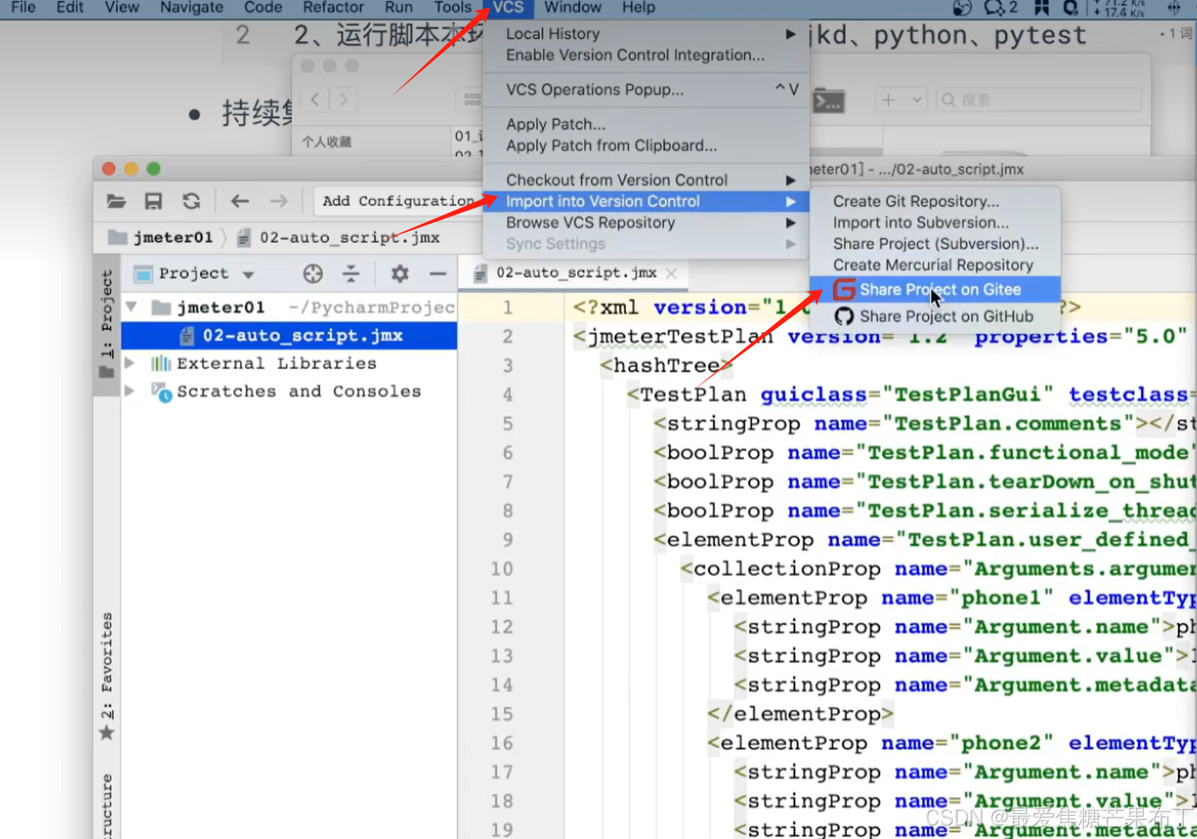
Task: Open the Help menu
Action: pos(638,7)
